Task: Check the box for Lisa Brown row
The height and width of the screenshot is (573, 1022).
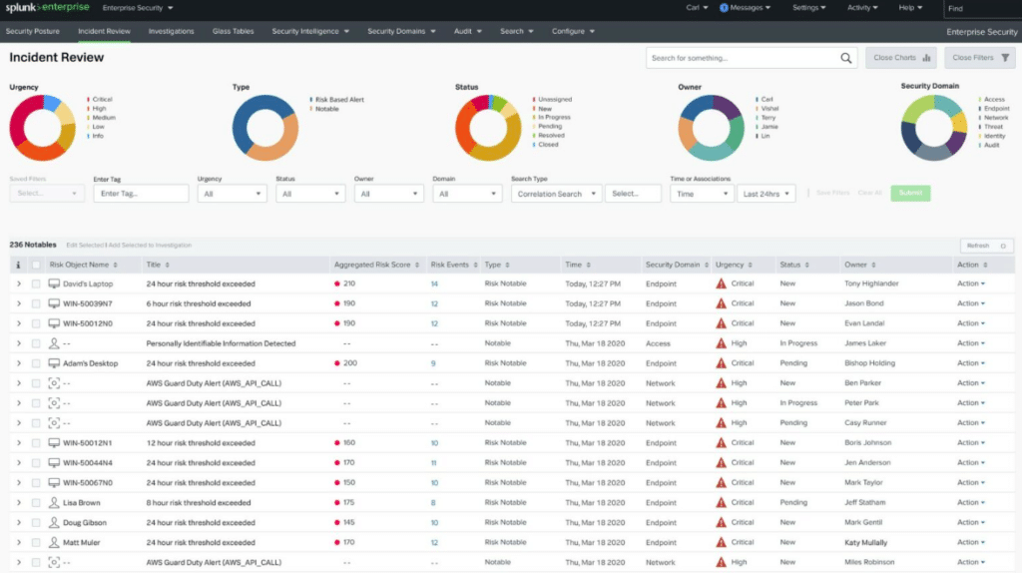Action: pyautogui.click(x=36, y=503)
